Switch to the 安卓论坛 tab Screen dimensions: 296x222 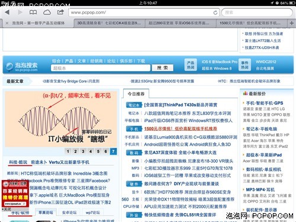[x=69, y=213]
